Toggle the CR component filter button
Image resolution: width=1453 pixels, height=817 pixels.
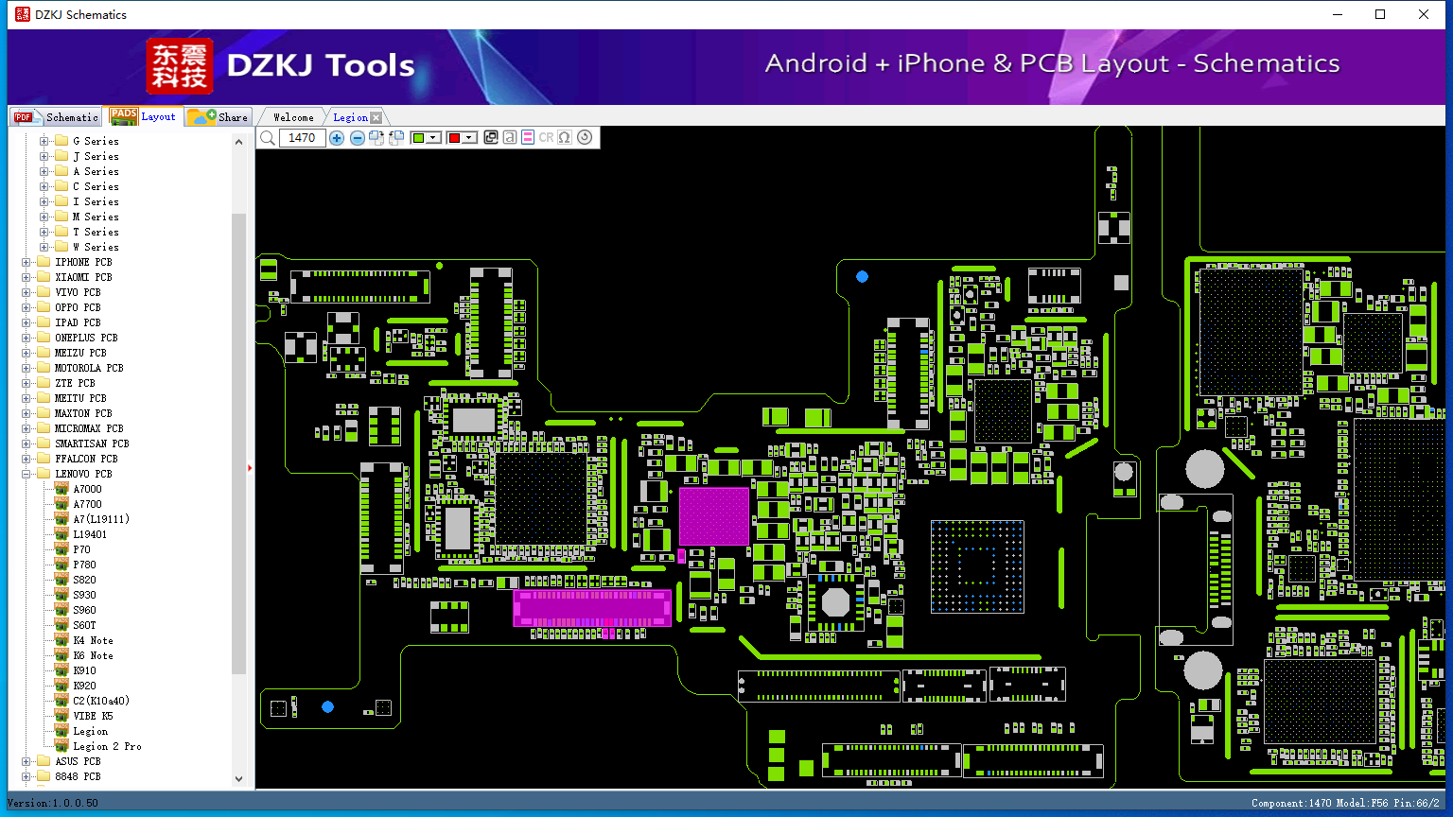coord(546,138)
